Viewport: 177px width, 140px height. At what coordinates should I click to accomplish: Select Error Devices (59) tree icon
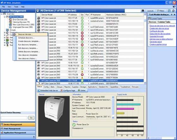10,20
